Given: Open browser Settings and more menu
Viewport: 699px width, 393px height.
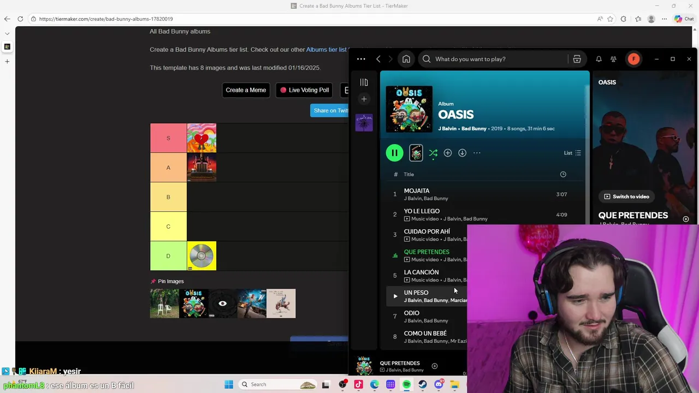Looking at the screenshot, I should [664, 19].
